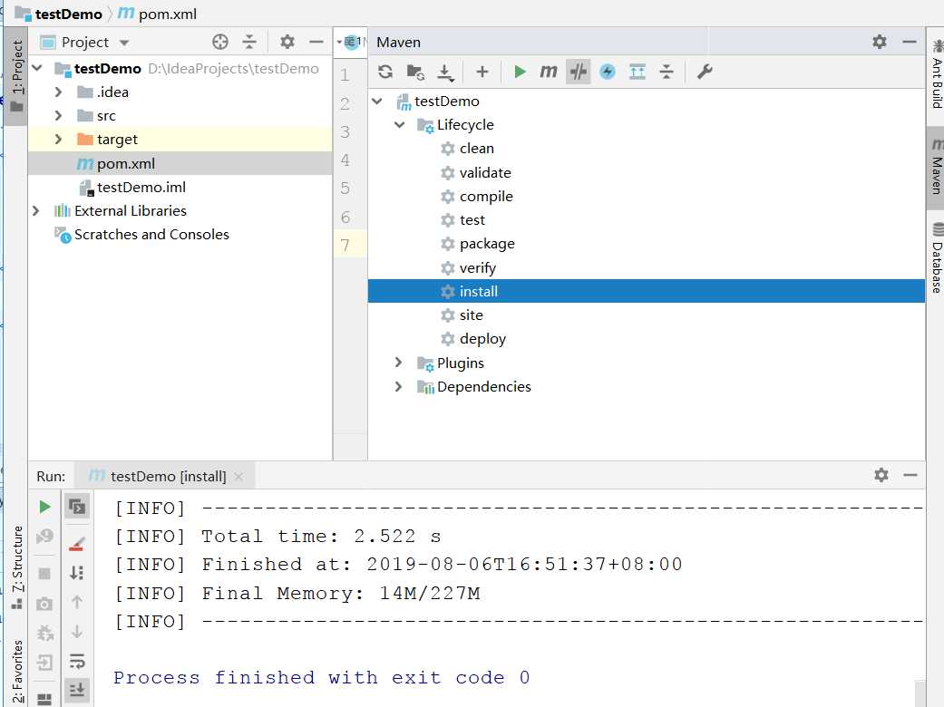This screenshot has height=707, width=944.
Task: Select the deploy lifecycle goal
Action: tap(473, 339)
